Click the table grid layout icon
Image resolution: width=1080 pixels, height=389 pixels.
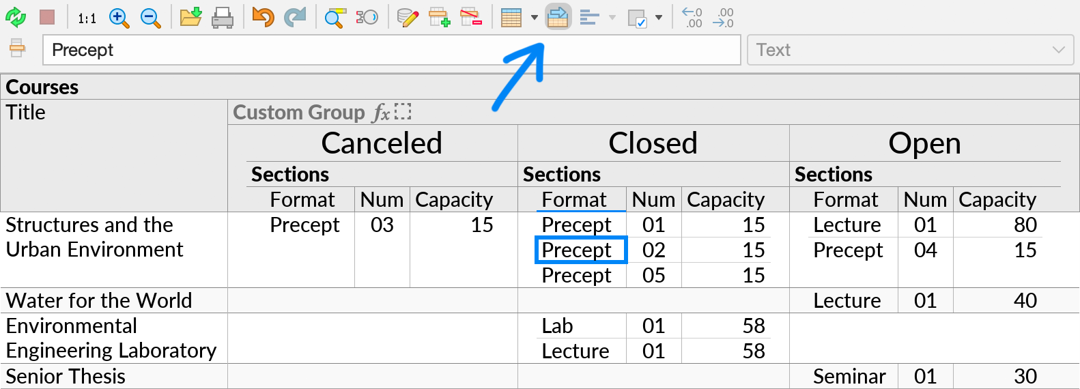511,18
